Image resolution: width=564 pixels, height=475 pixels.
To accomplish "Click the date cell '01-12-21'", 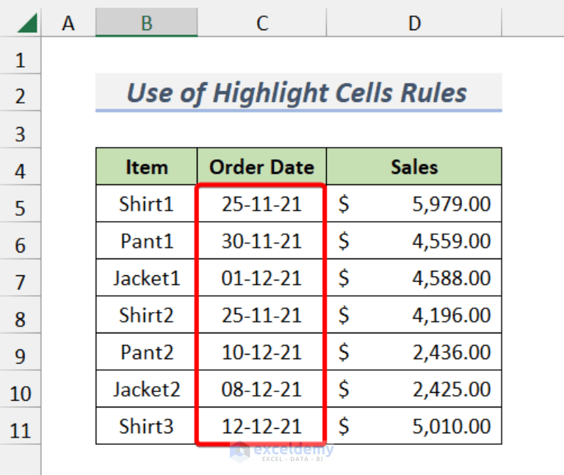I will point(262,278).
